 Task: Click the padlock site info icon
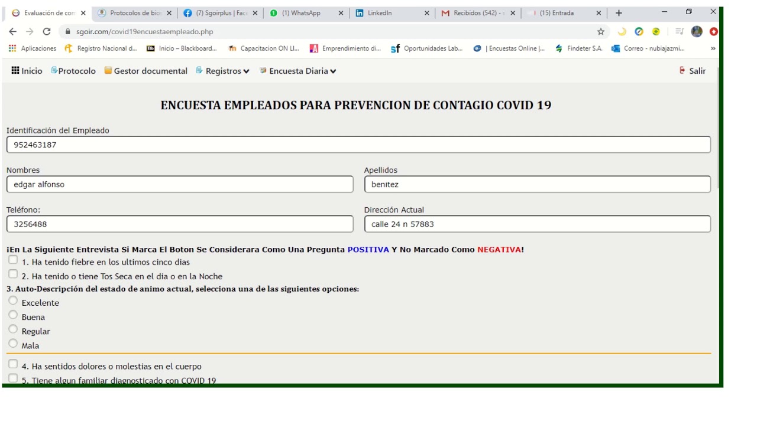click(x=68, y=32)
